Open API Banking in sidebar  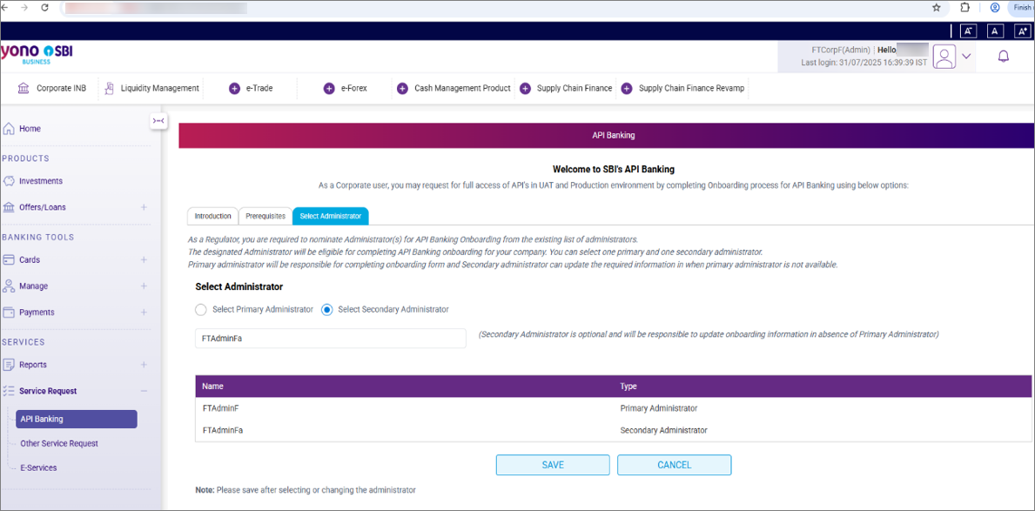point(77,420)
